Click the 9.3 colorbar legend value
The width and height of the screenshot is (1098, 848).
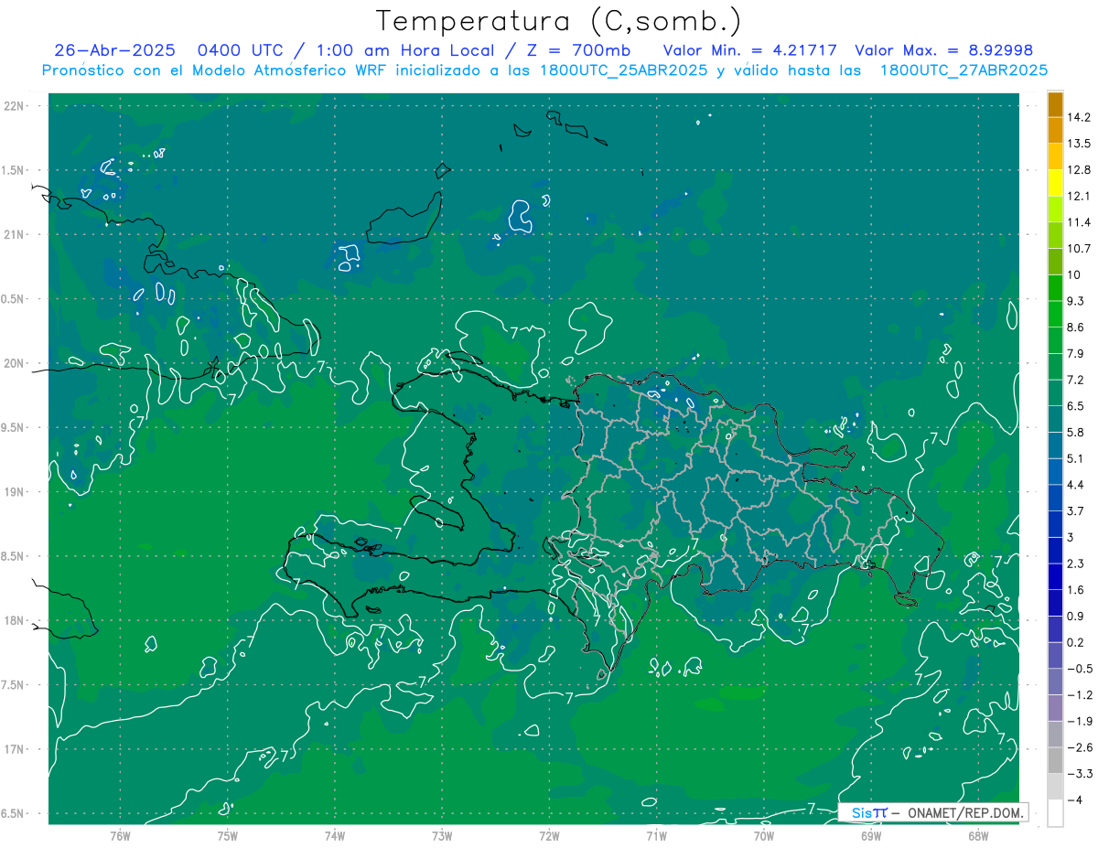click(1076, 301)
